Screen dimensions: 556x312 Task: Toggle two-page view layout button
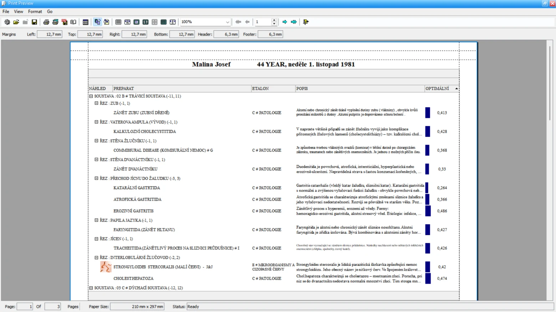point(146,22)
